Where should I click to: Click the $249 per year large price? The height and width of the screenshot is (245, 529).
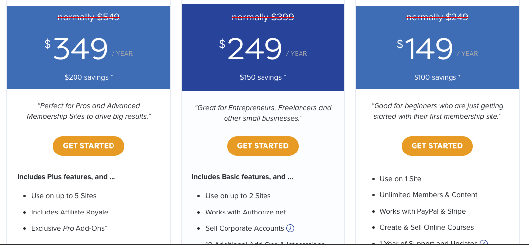point(263,49)
